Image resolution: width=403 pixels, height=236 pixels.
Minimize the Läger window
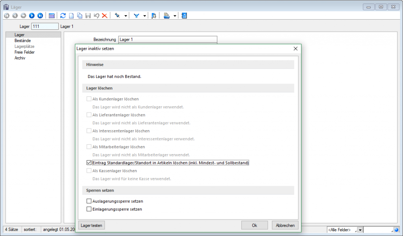[x=368, y=7]
